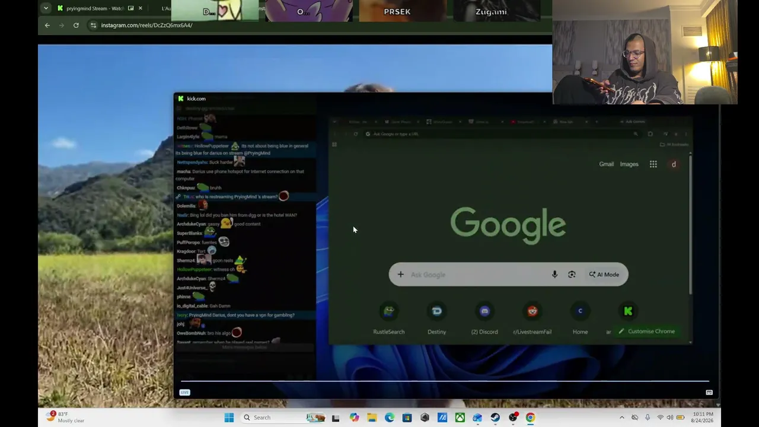The image size is (759, 427).
Task: Open Xbox app from the taskbar
Action: click(x=460, y=418)
